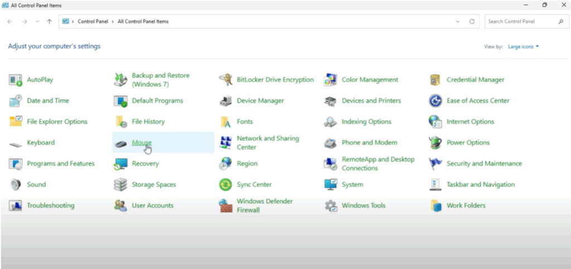Click the Windows Defender Firewall icon
571x269 pixels.
pos(225,206)
